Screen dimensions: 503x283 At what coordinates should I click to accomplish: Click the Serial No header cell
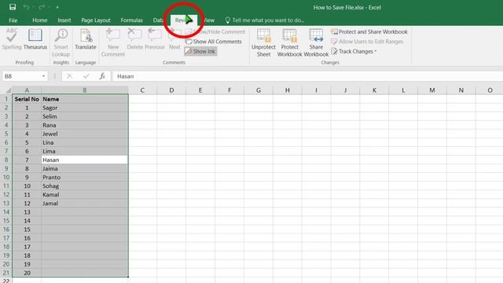[27, 99]
